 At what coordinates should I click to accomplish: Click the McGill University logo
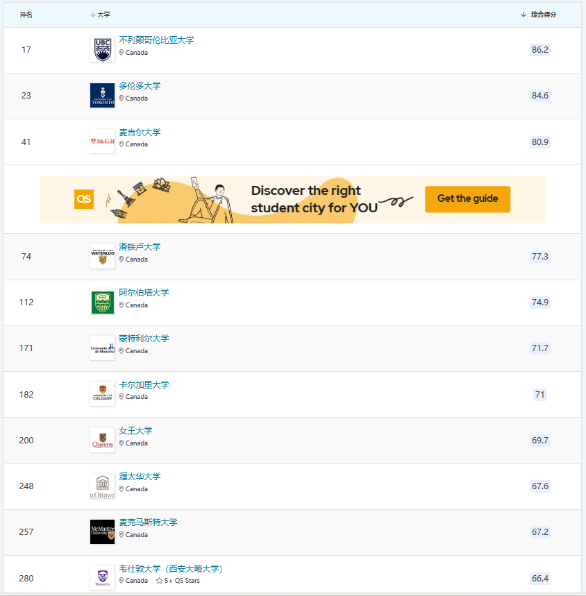click(x=102, y=142)
